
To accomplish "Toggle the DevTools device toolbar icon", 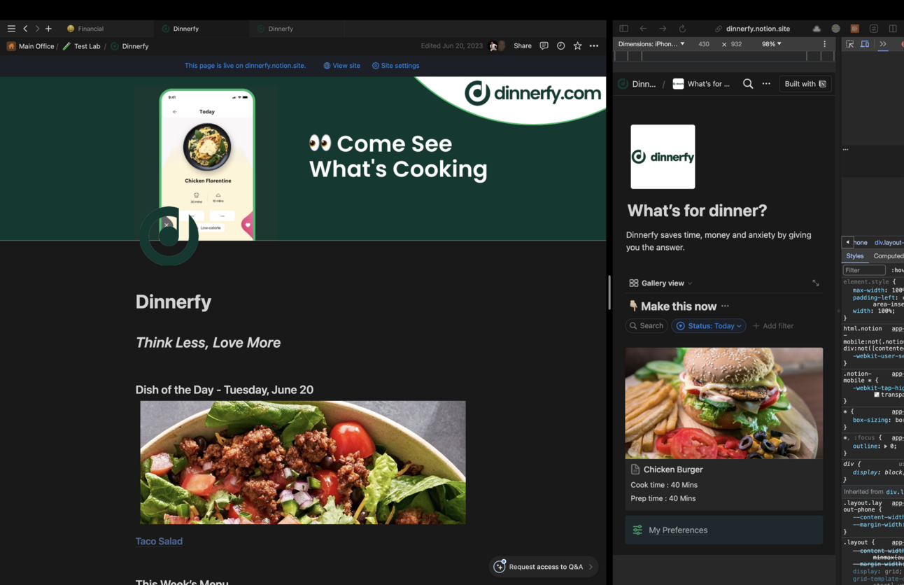I will click(865, 44).
